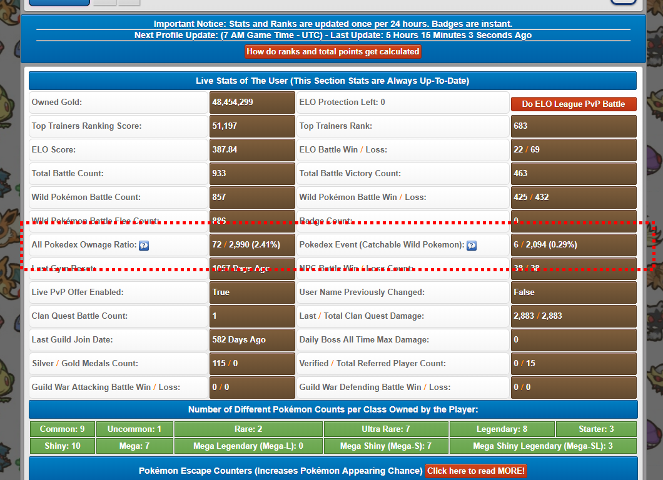
Task: Click Mega Shiny Legendary (Mega-SL): 3 cell
Action: [542, 446]
